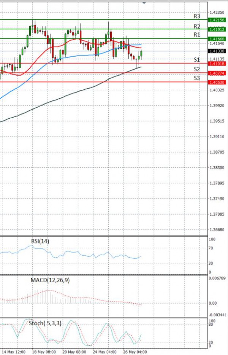Click the 14 May 12:00 time label

pyautogui.click(x=14, y=352)
